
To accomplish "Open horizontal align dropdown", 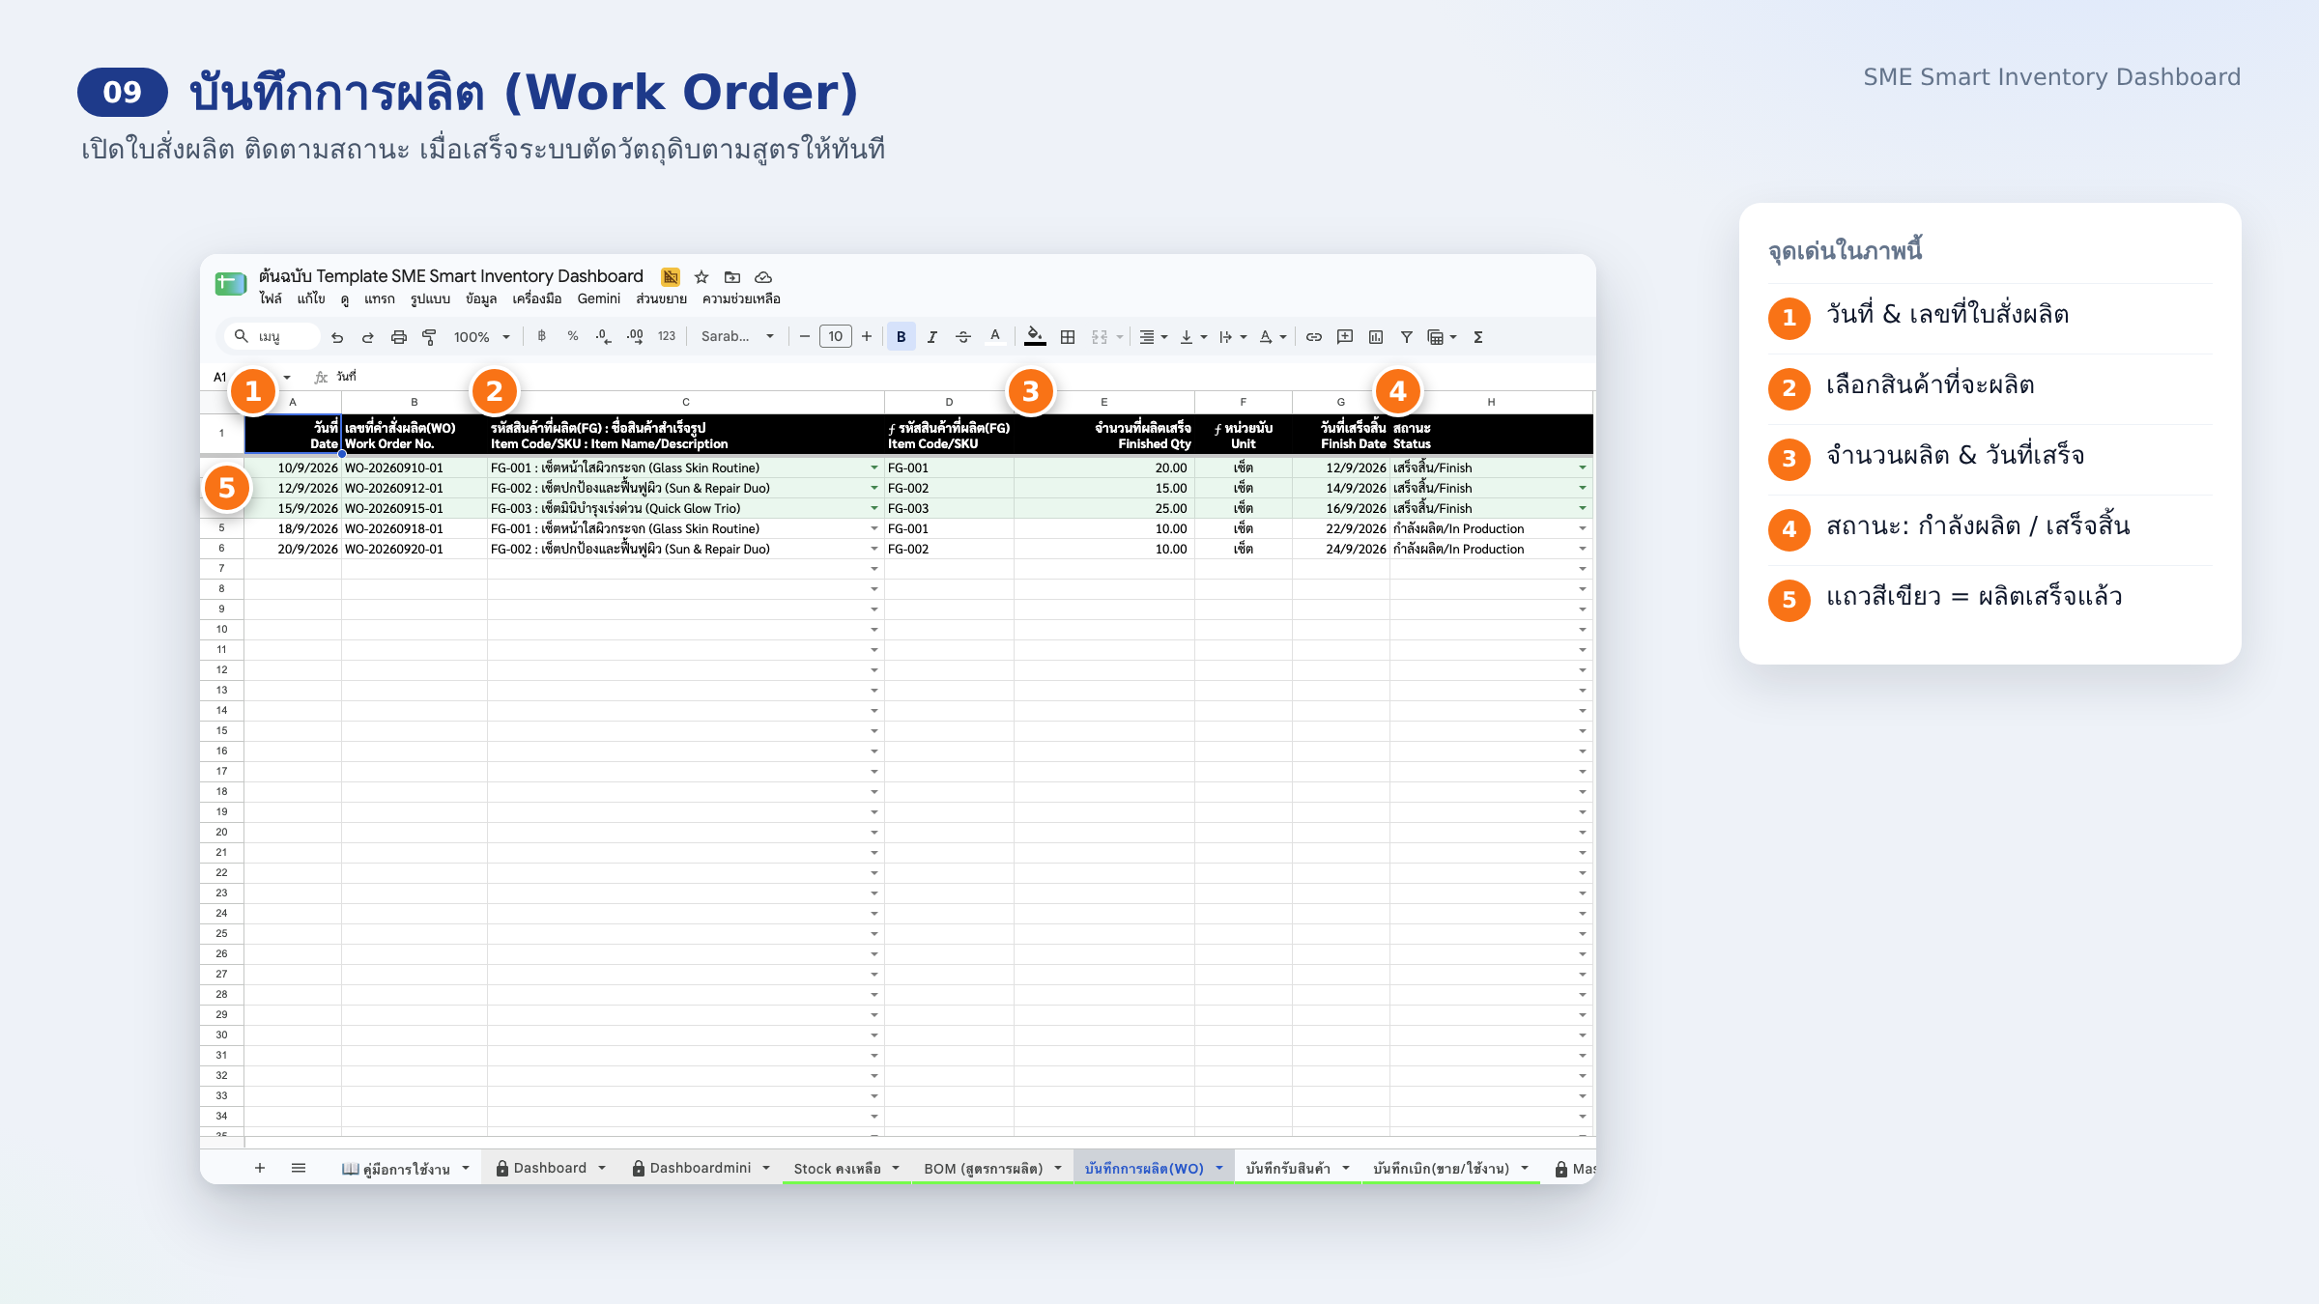I will pyautogui.click(x=1153, y=337).
